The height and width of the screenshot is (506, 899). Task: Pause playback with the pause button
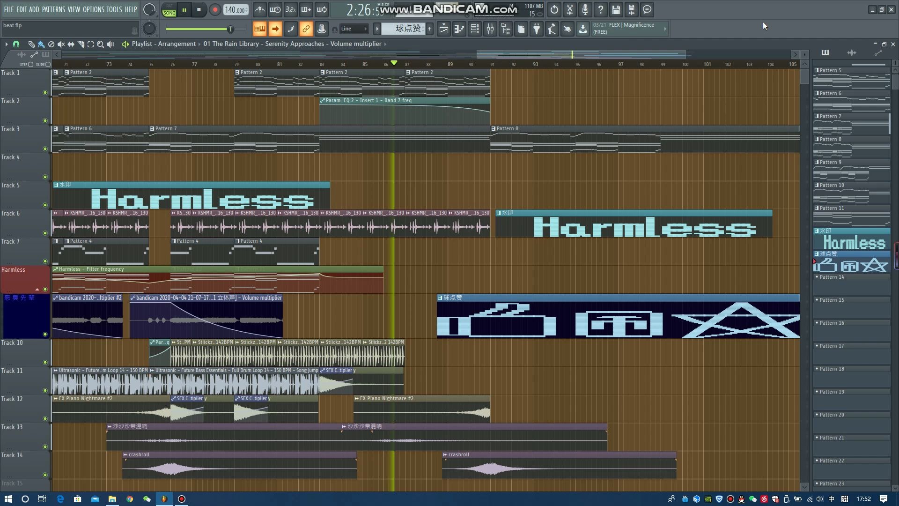tap(184, 9)
